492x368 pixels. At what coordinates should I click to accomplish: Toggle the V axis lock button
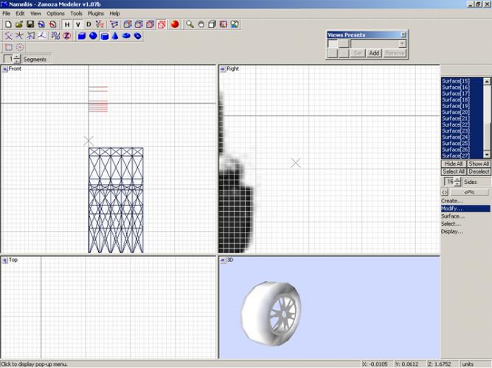[77, 24]
